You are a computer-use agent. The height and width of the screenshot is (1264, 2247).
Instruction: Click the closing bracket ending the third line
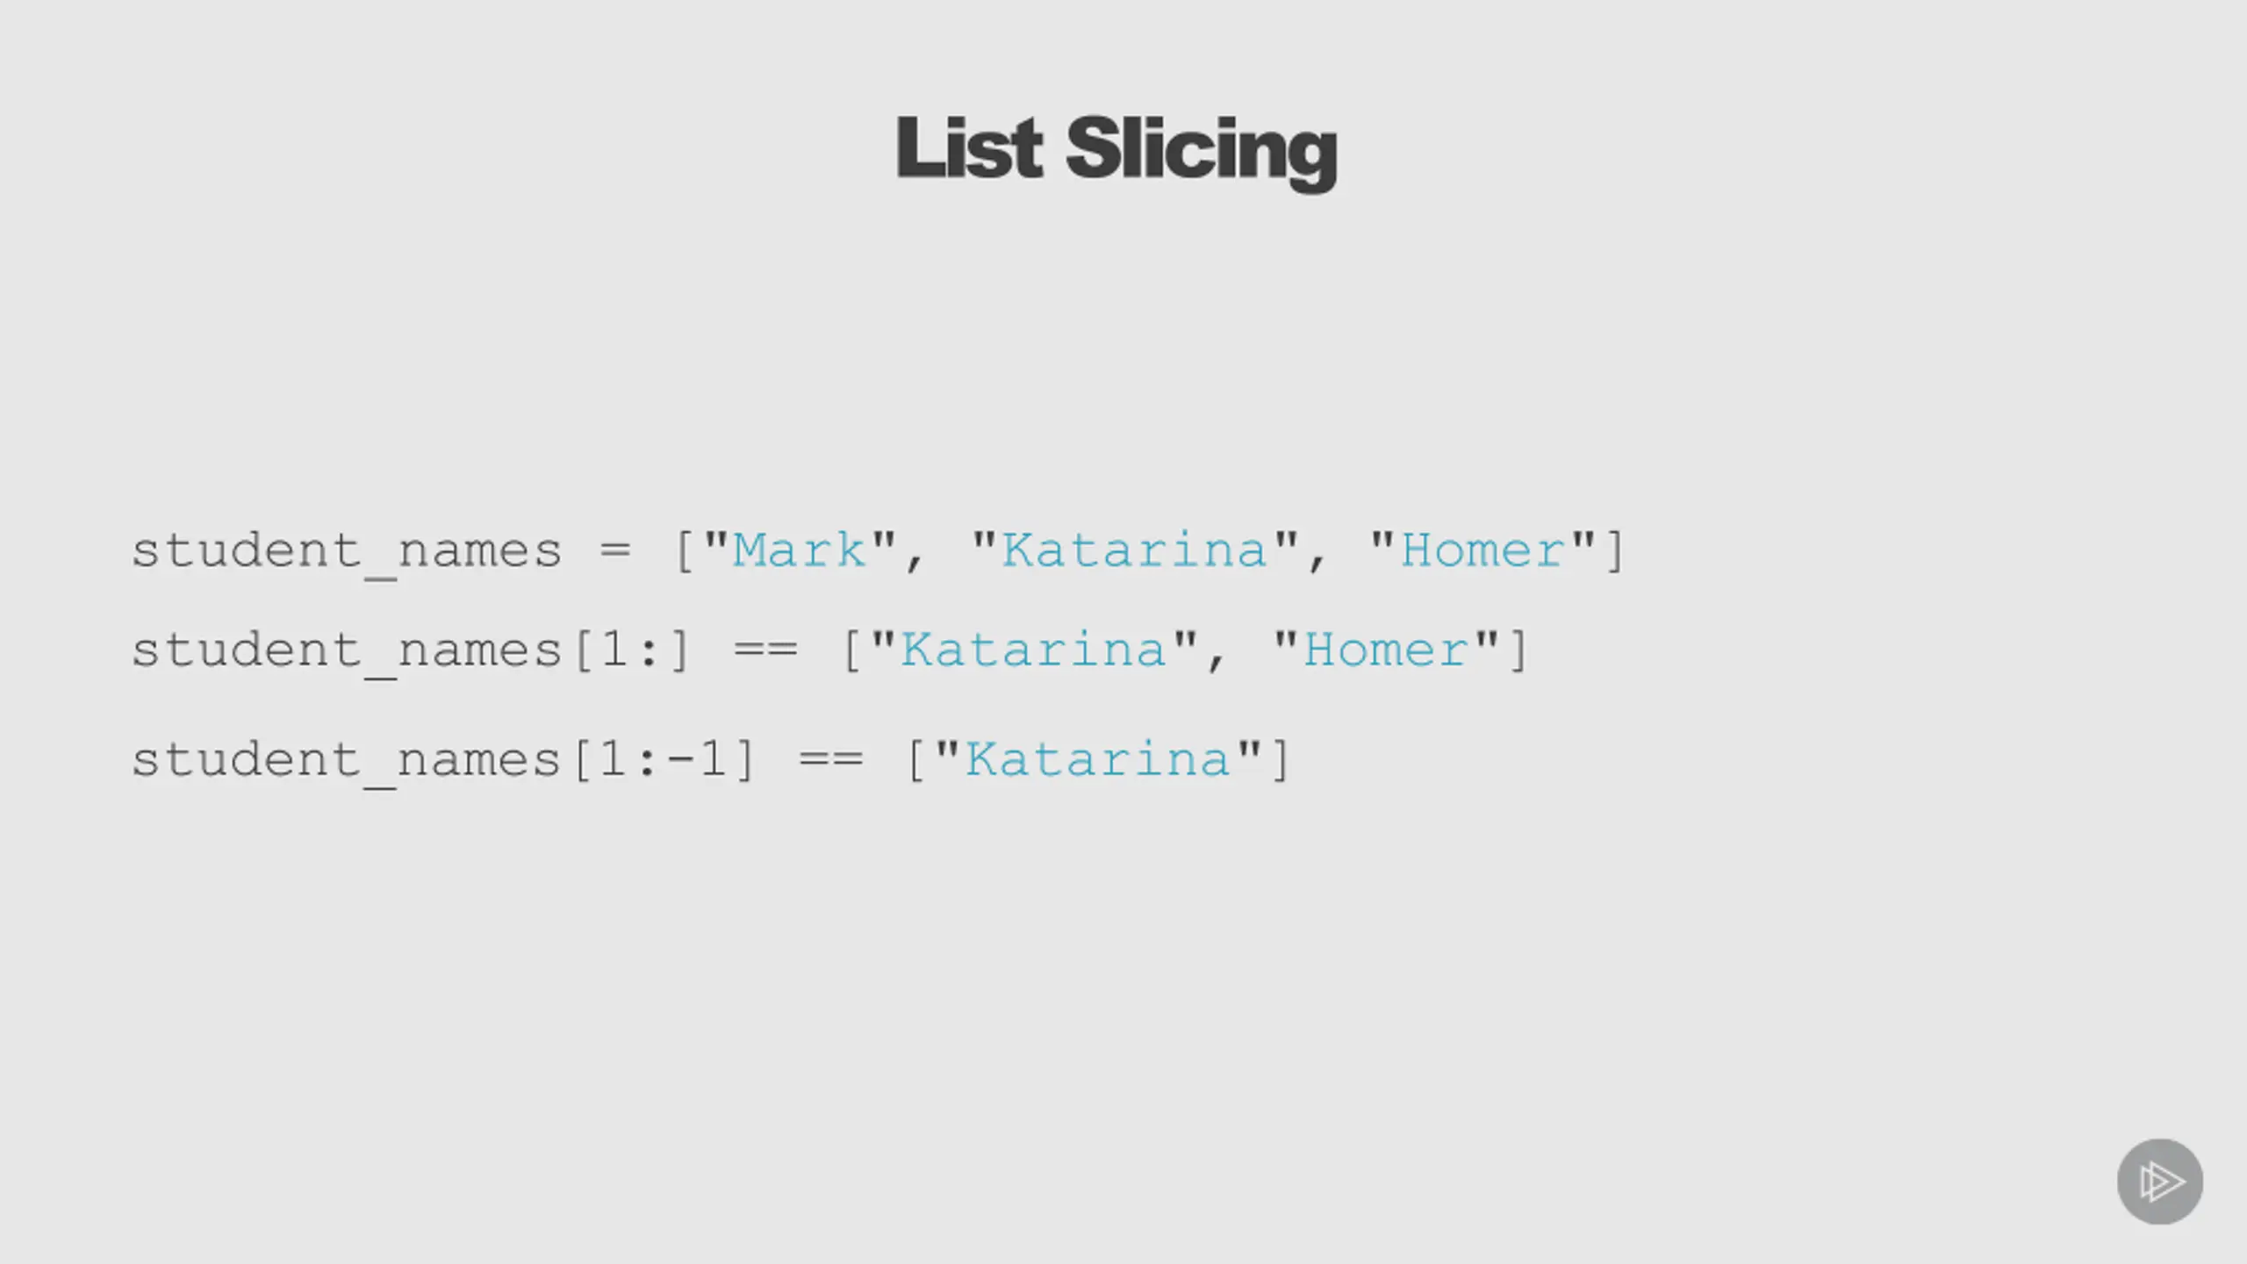(x=1280, y=759)
